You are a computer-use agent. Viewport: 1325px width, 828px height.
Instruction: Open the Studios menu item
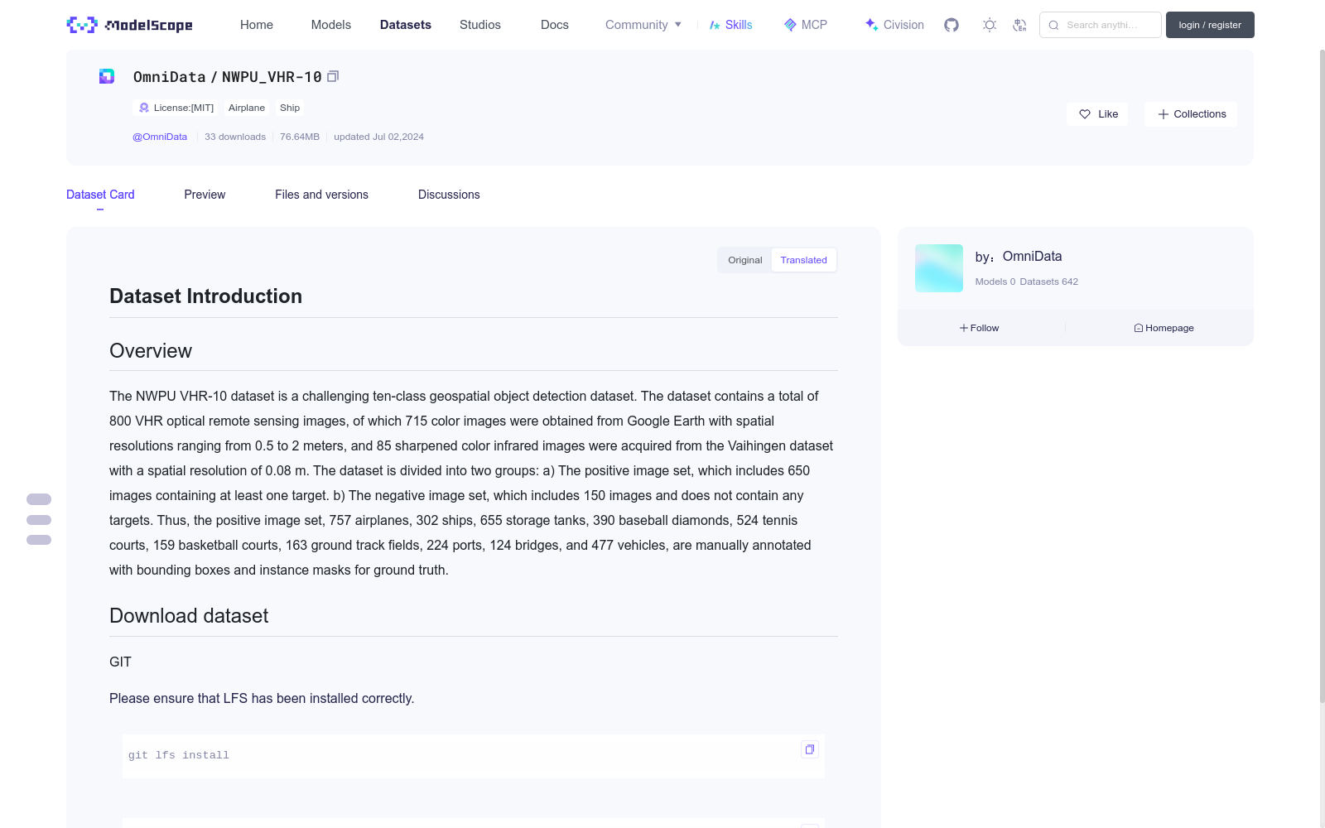480,25
